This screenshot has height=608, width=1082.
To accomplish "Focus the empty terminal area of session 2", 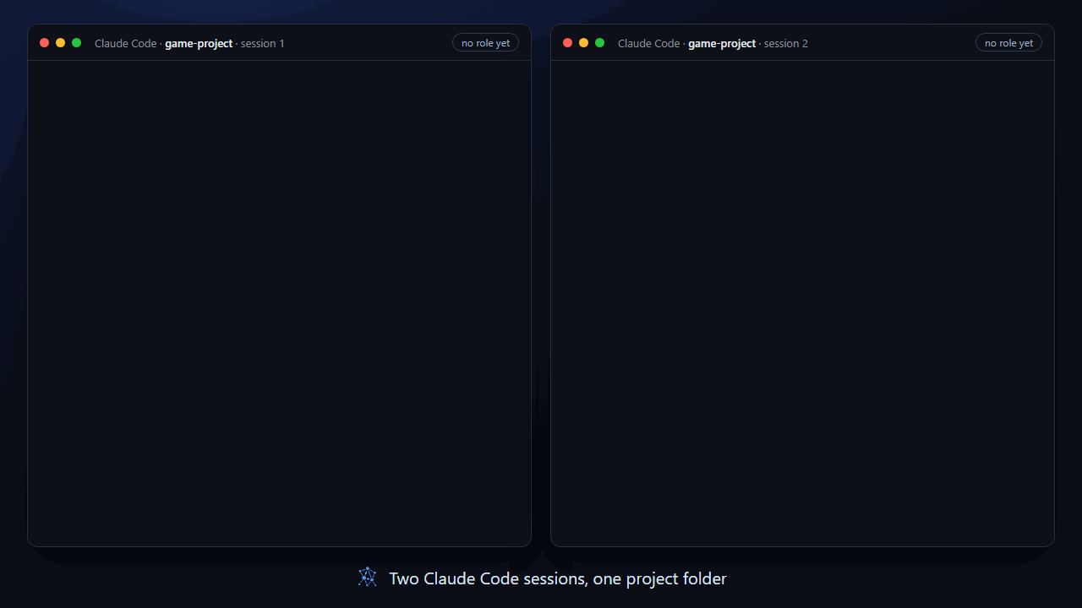I will click(x=802, y=303).
